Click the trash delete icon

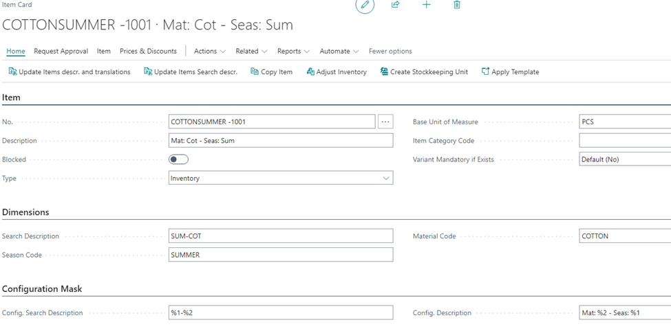[x=457, y=5]
